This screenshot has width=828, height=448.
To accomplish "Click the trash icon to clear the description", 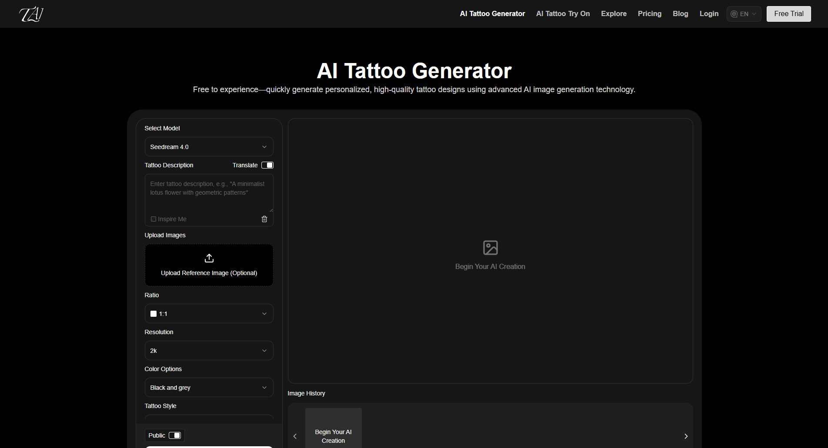I will tap(264, 219).
